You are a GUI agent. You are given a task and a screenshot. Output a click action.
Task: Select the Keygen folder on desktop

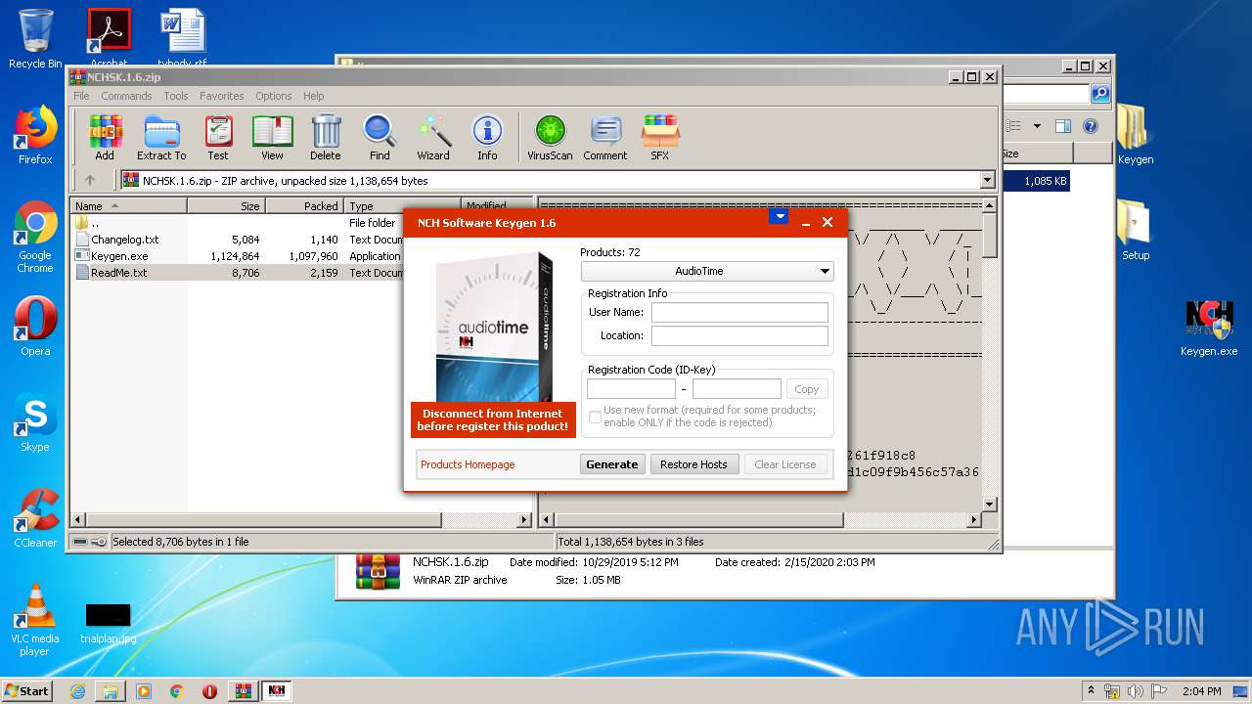pyautogui.click(x=1135, y=135)
